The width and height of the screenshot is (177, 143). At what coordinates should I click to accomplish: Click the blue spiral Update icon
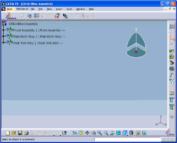coord(171,68)
